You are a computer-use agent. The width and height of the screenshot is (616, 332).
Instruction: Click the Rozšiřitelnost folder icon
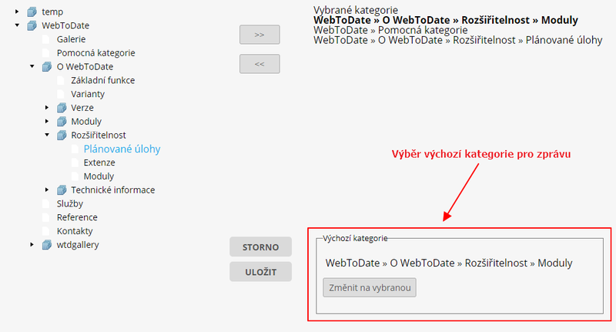pyautogui.click(x=61, y=136)
